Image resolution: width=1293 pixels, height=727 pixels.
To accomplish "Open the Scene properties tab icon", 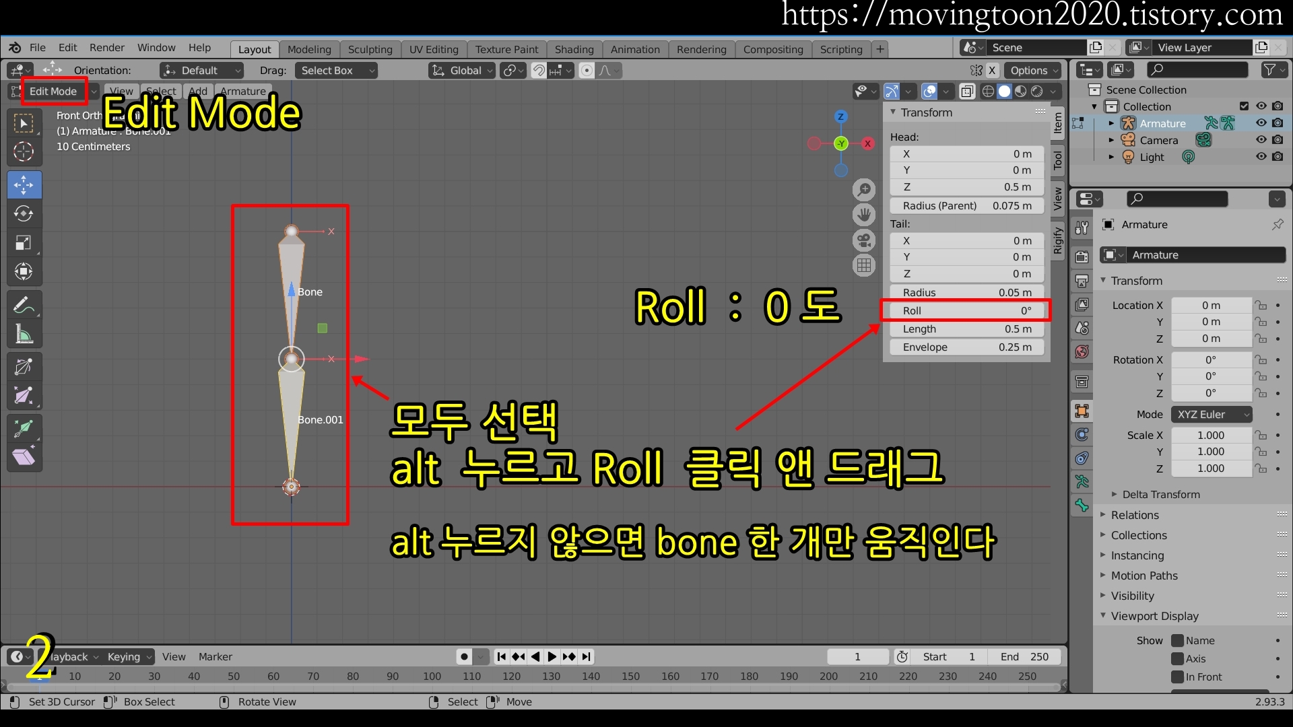I will coord(1082,328).
